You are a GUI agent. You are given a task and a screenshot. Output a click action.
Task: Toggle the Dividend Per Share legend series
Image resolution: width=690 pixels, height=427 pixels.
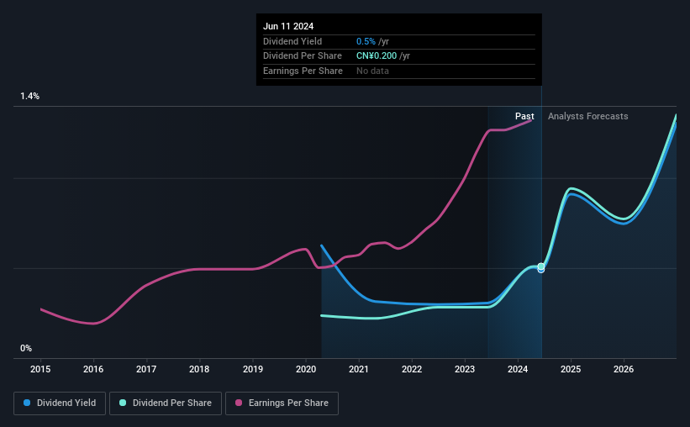(166, 403)
